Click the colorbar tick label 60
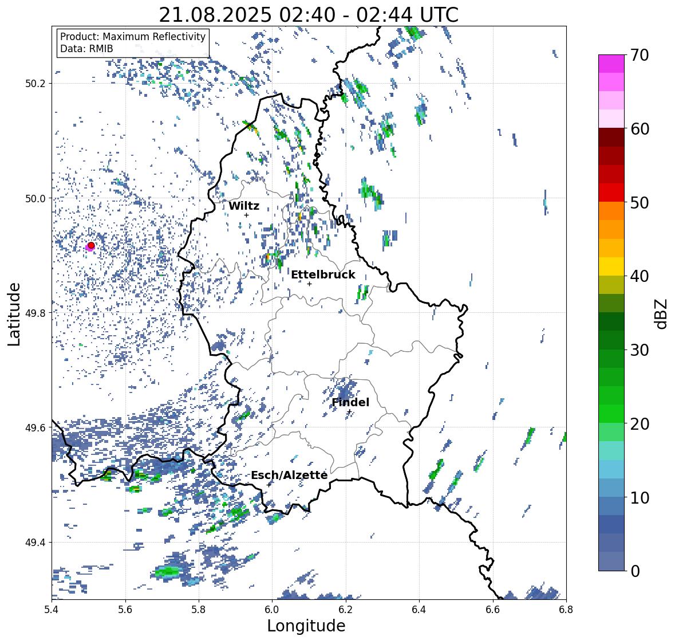This screenshot has height=640, width=675. point(639,129)
